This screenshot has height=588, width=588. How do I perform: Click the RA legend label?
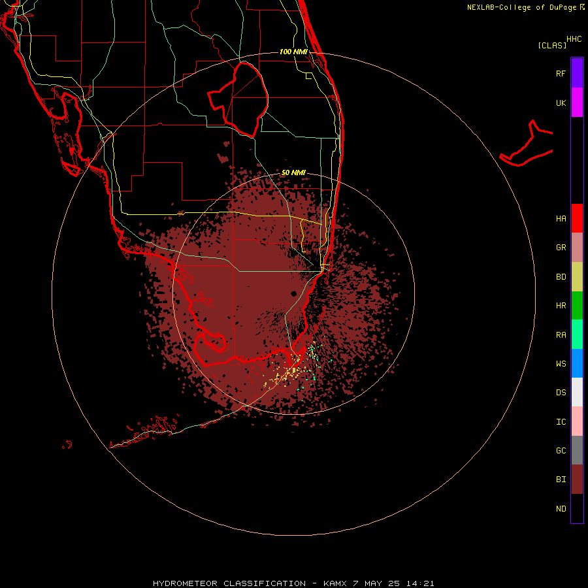pyautogui.click(x=561, y=335)
